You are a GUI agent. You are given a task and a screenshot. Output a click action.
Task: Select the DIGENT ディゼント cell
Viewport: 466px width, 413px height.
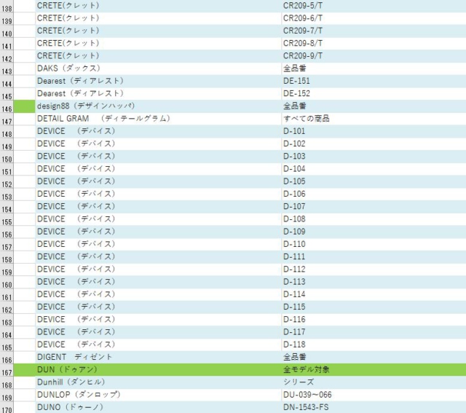pyautogui.click(x=158, y=357)
